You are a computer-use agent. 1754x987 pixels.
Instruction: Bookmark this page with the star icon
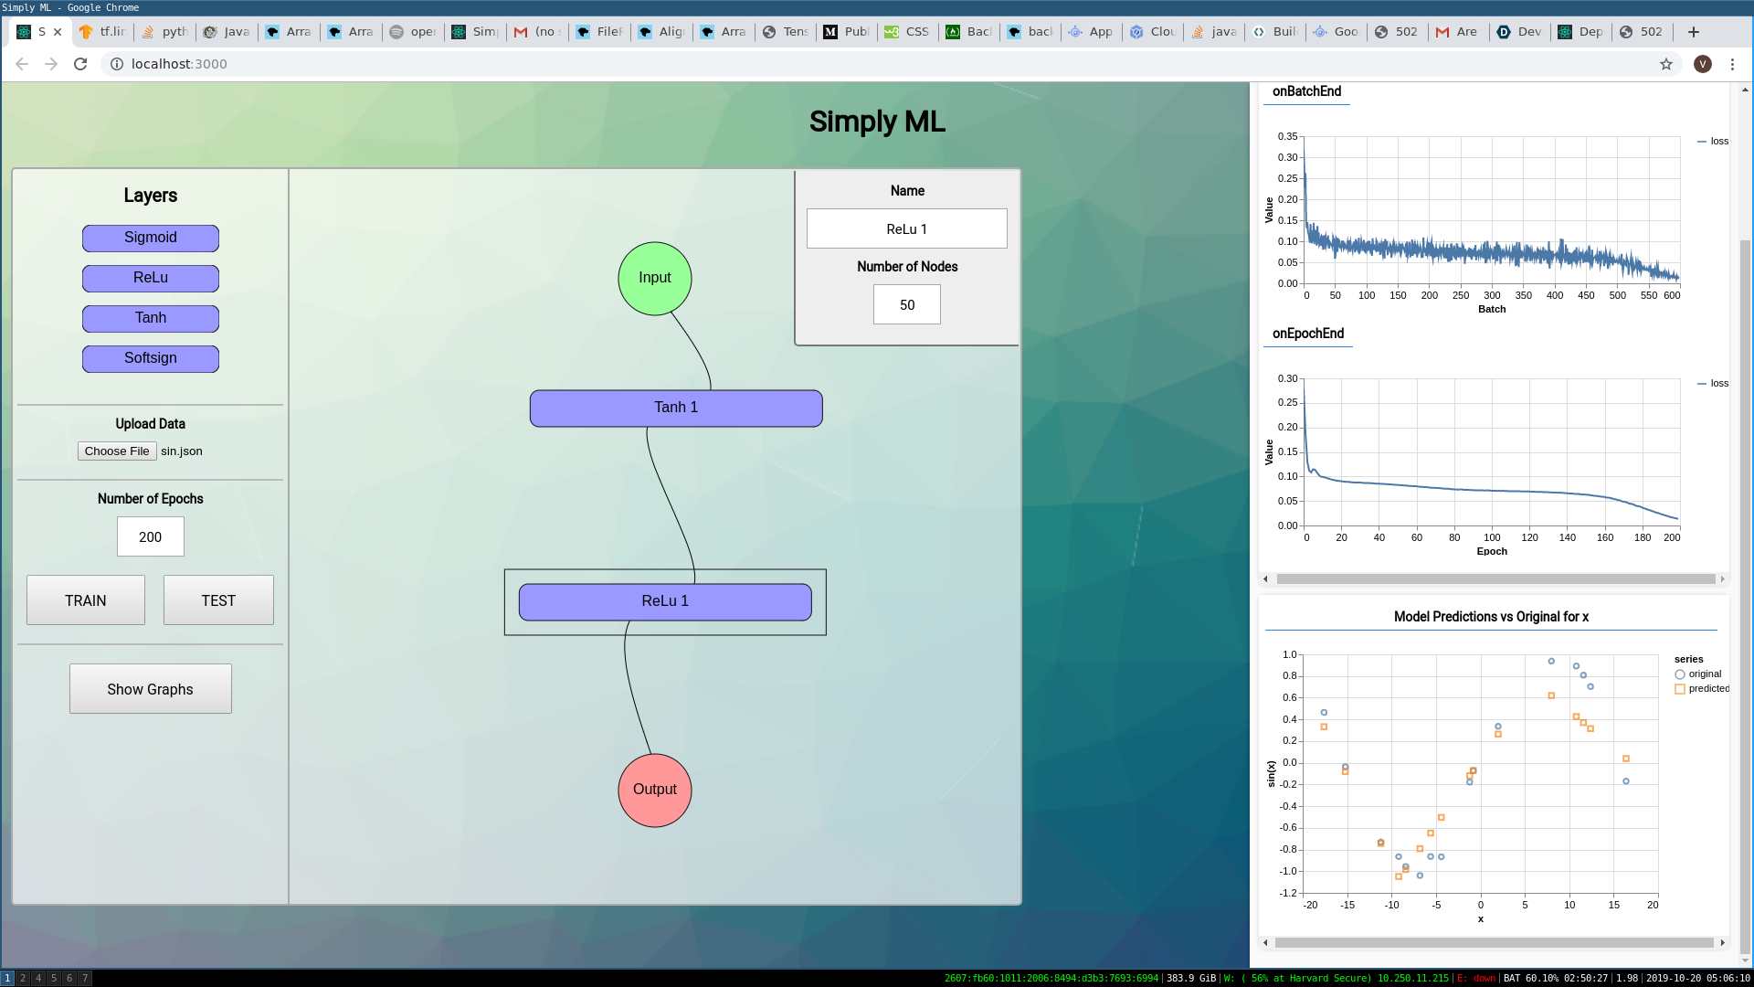(1666, 64)
